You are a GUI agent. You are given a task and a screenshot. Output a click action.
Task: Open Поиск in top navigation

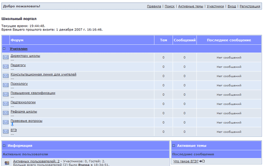click(170, 6)
